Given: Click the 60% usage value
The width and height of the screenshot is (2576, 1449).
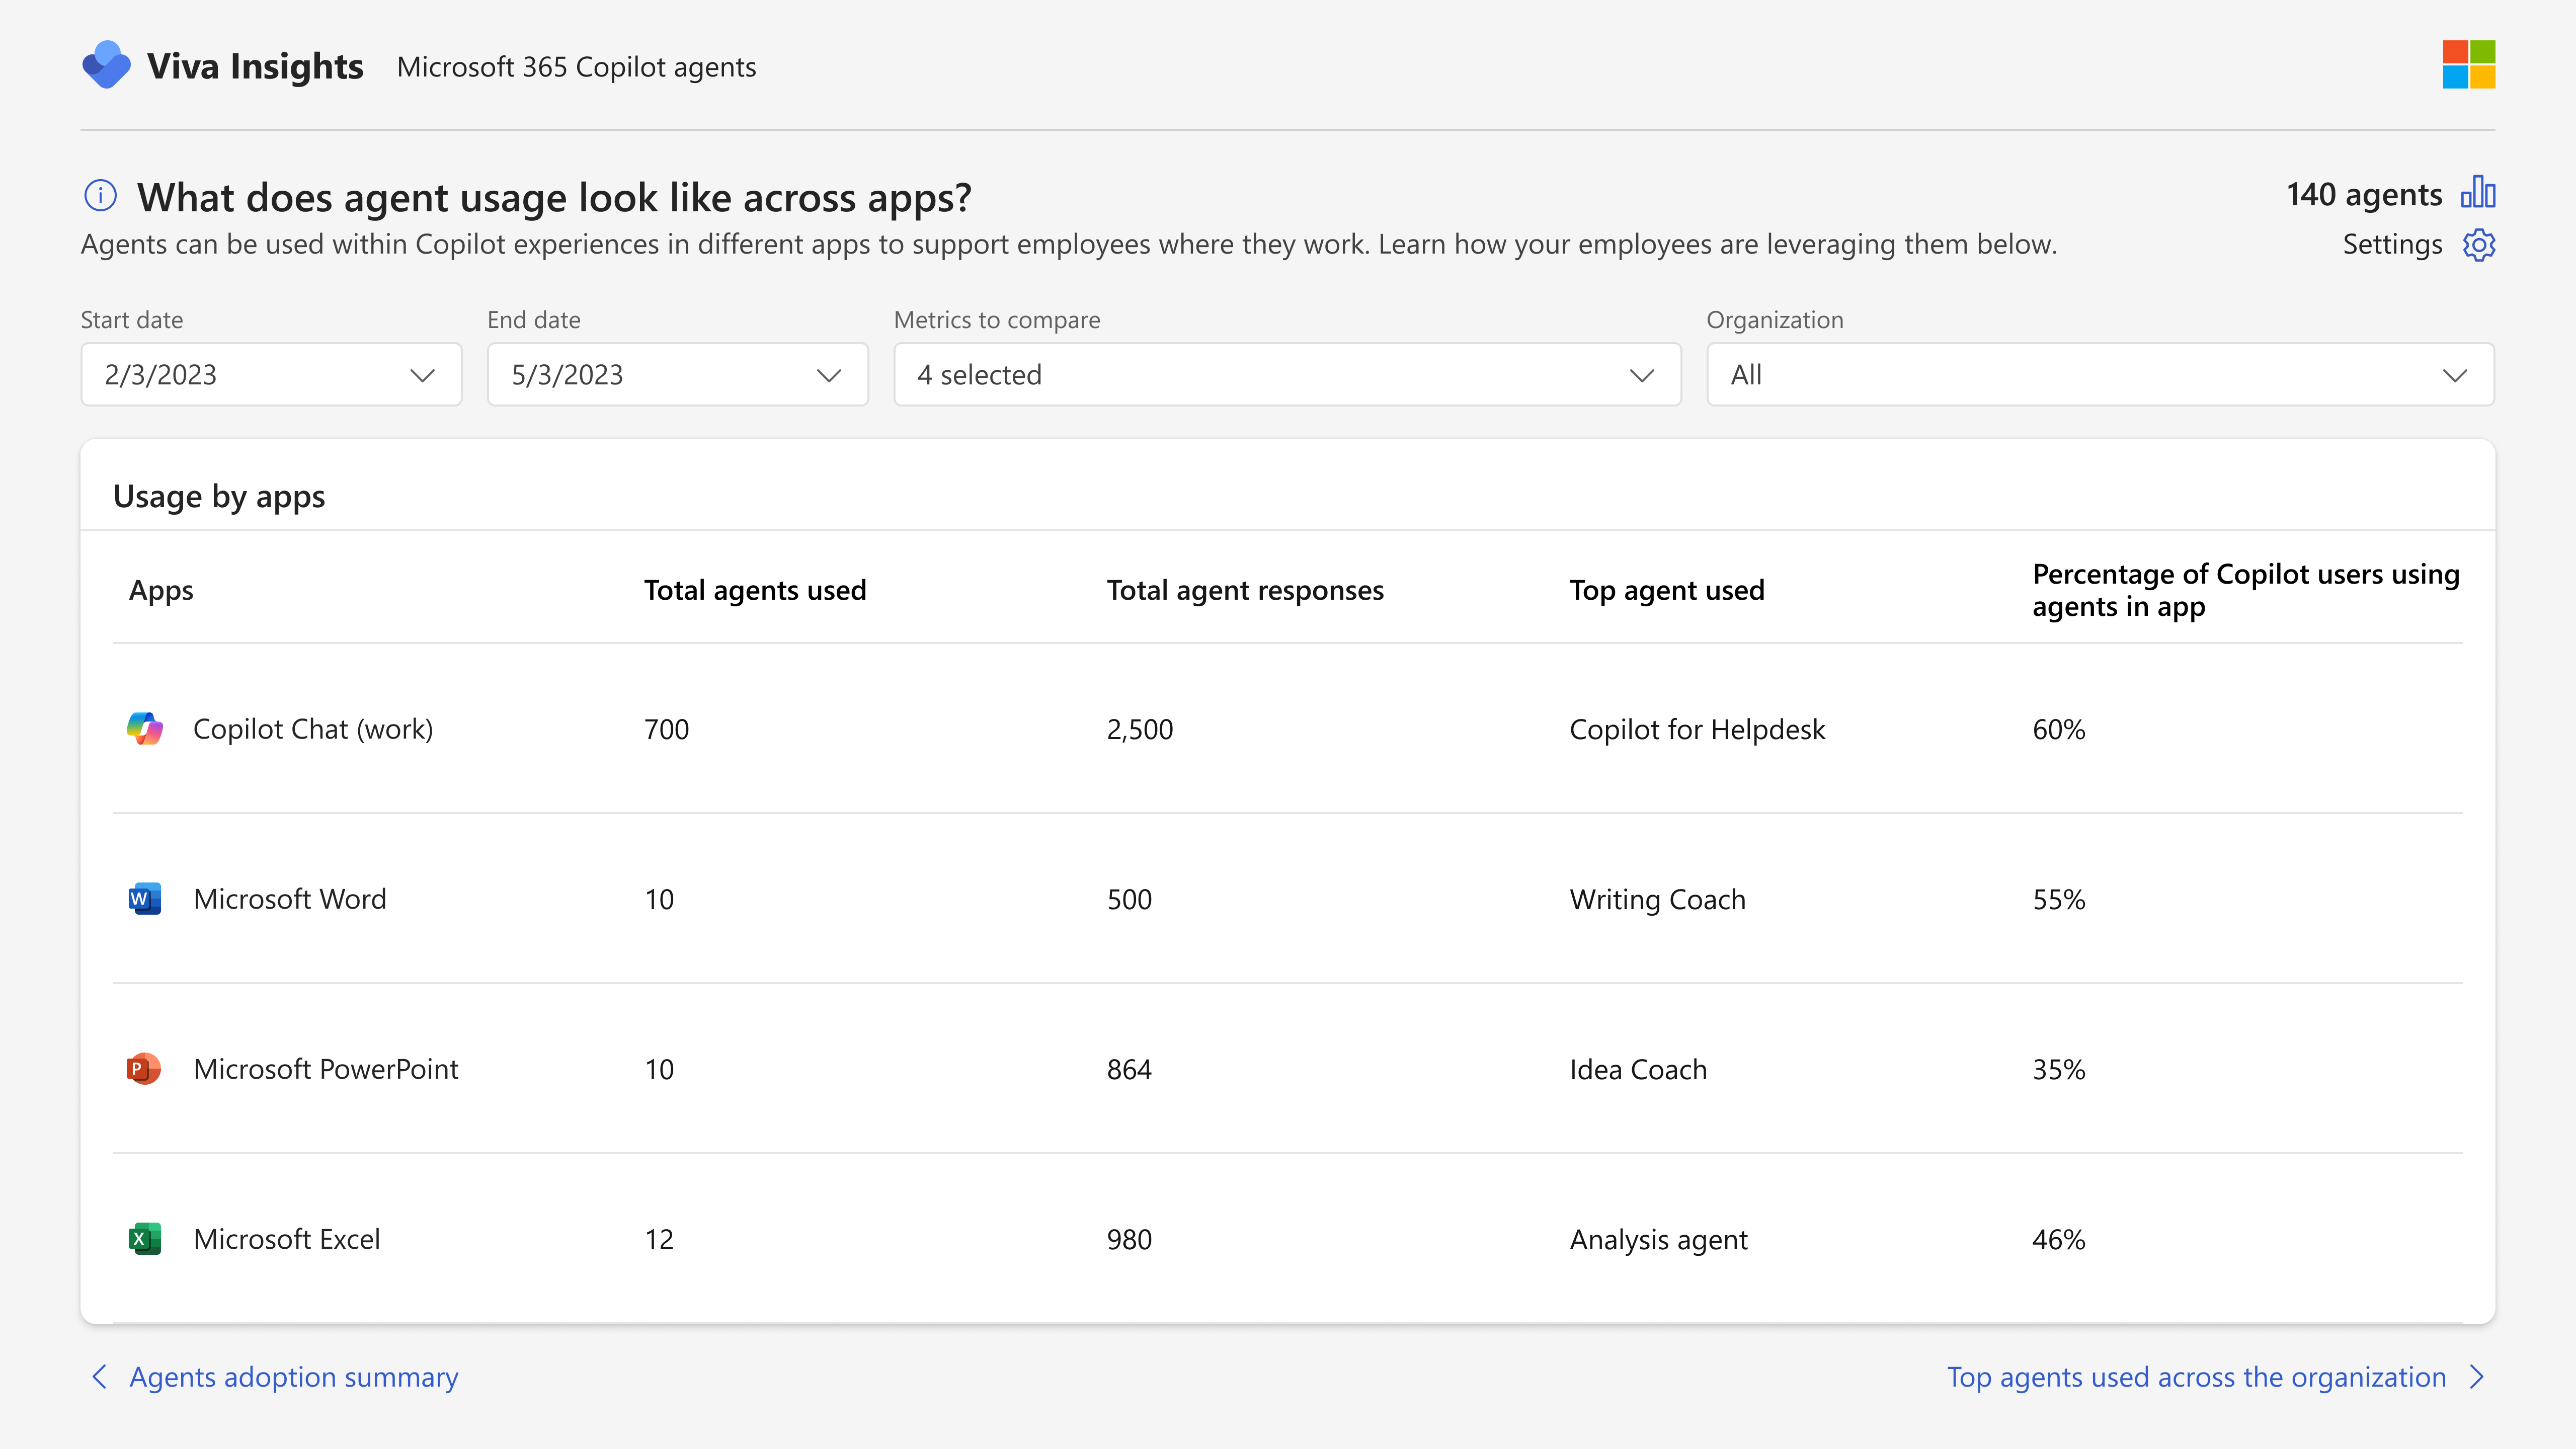Looking at the screenshot, I should pos(2059,729).
